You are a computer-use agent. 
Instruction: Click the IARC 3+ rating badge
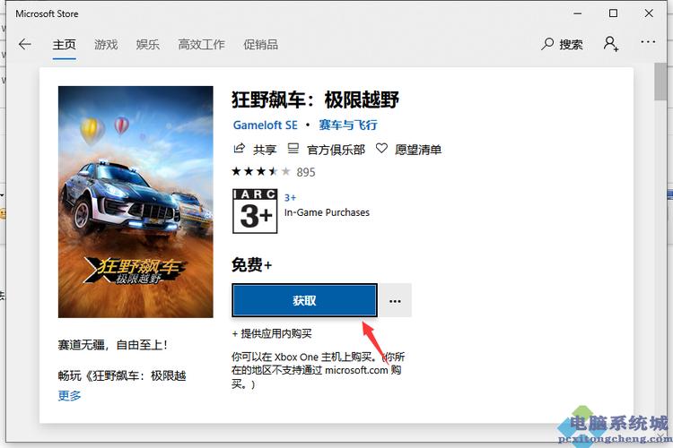tap(255, 211)
